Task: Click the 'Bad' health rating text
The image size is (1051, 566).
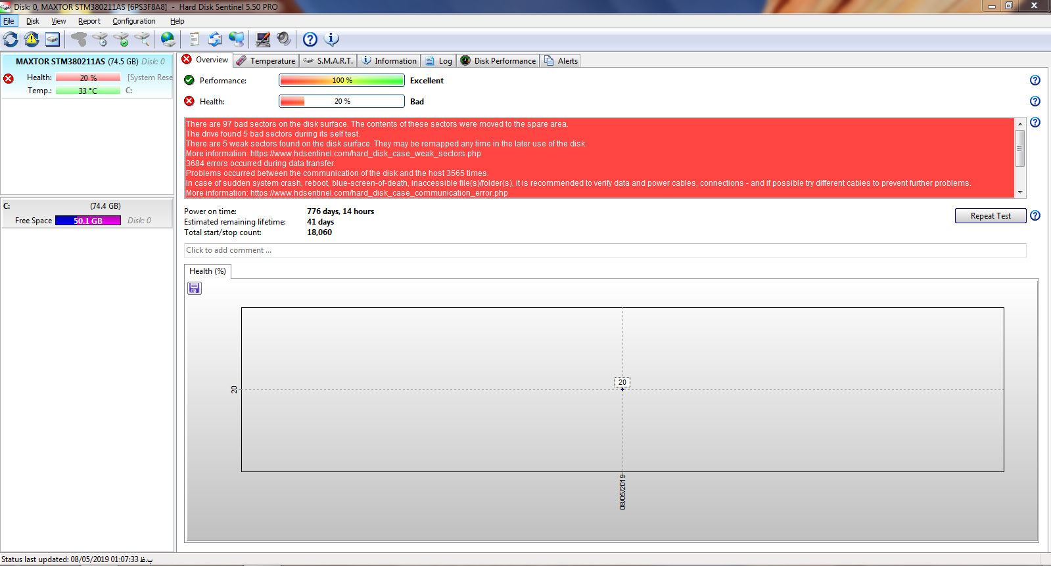Action: click(x=417, y=102)
